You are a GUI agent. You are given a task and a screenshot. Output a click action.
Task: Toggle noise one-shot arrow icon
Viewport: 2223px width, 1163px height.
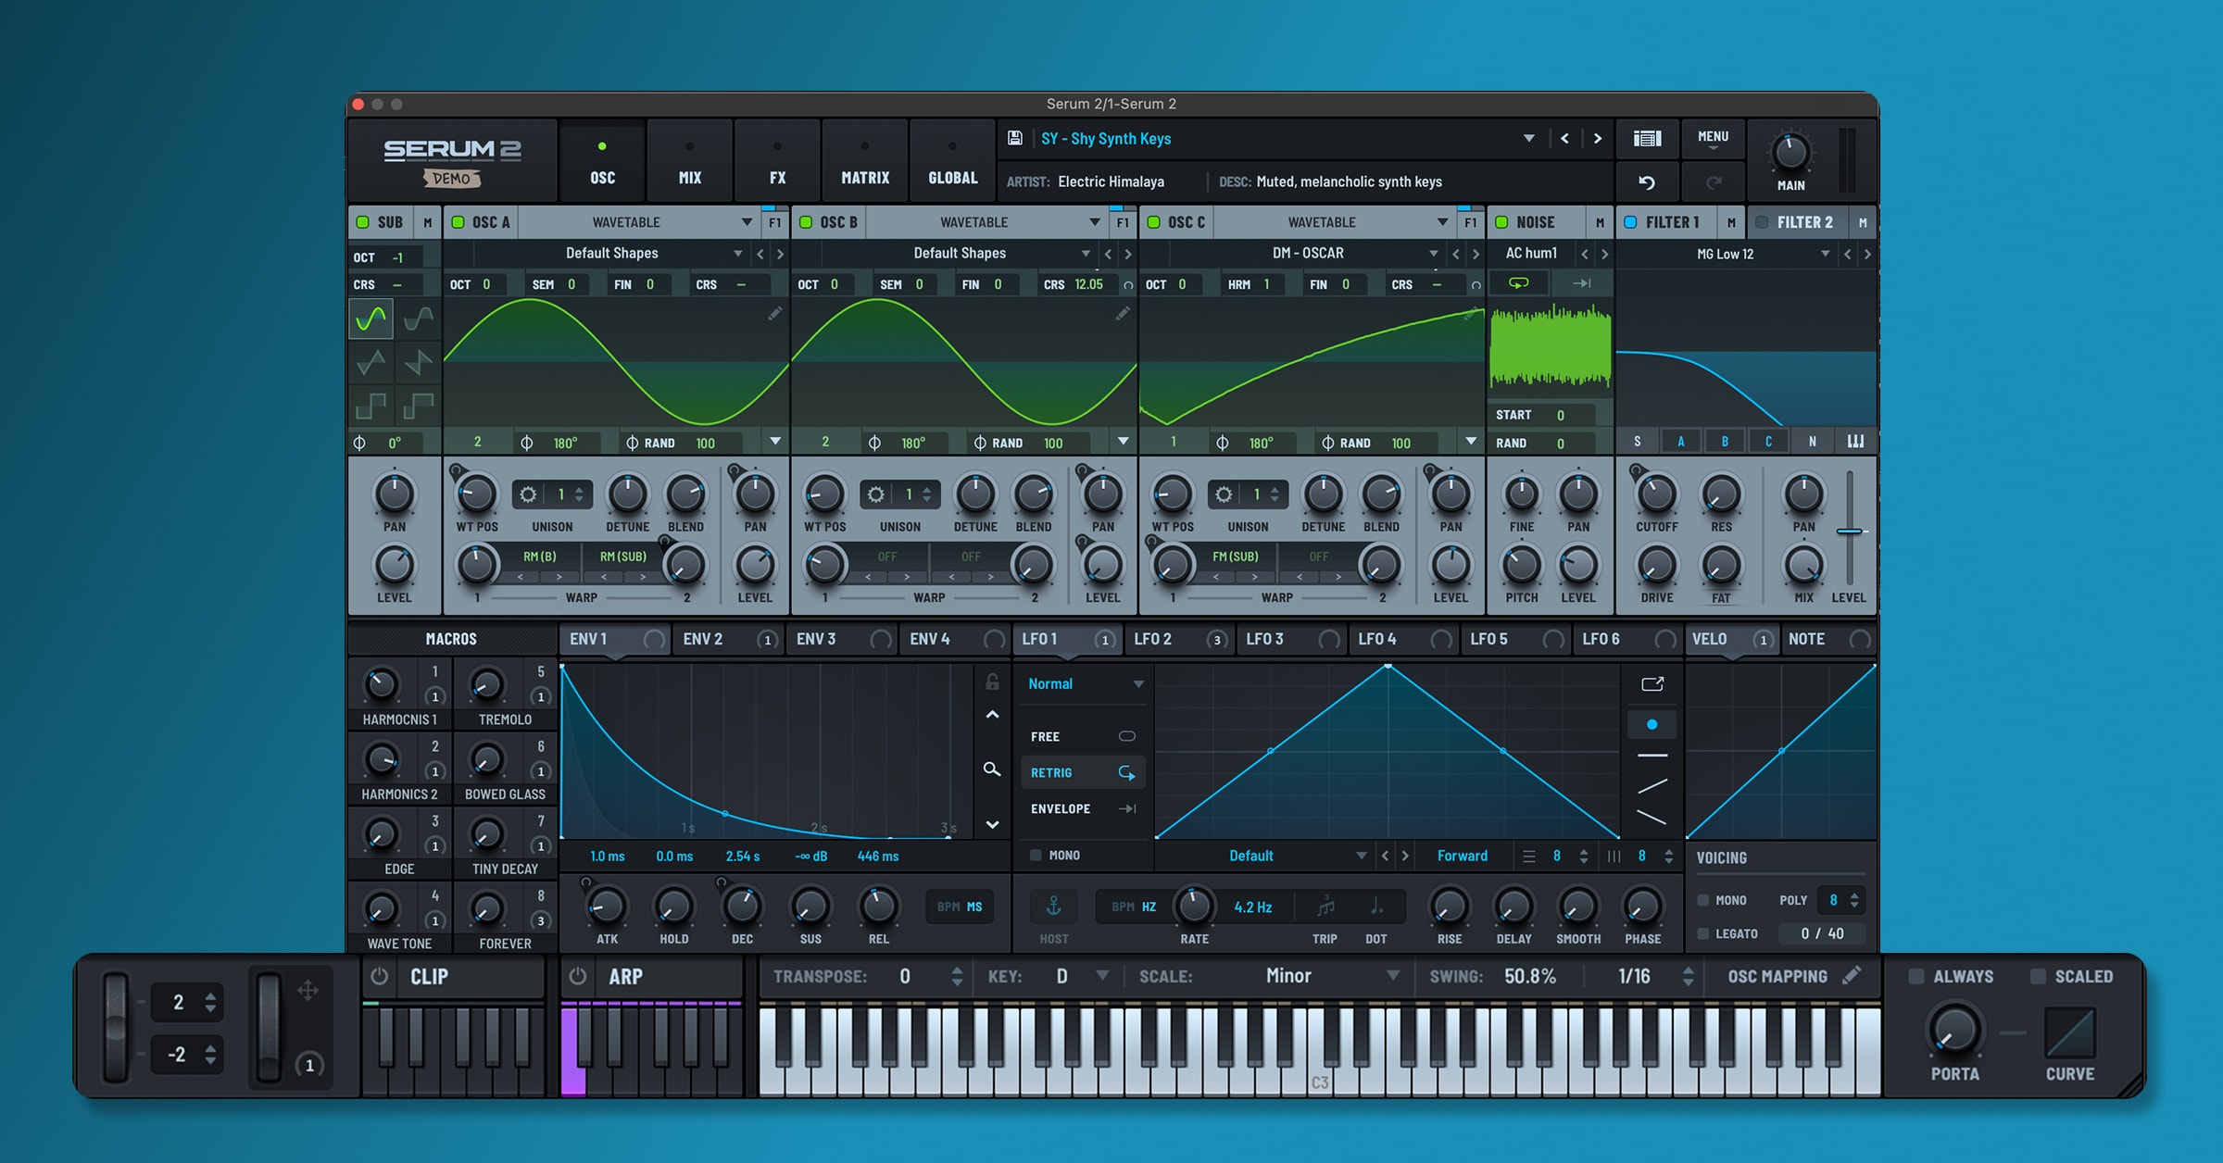[x=1582, y=283]
